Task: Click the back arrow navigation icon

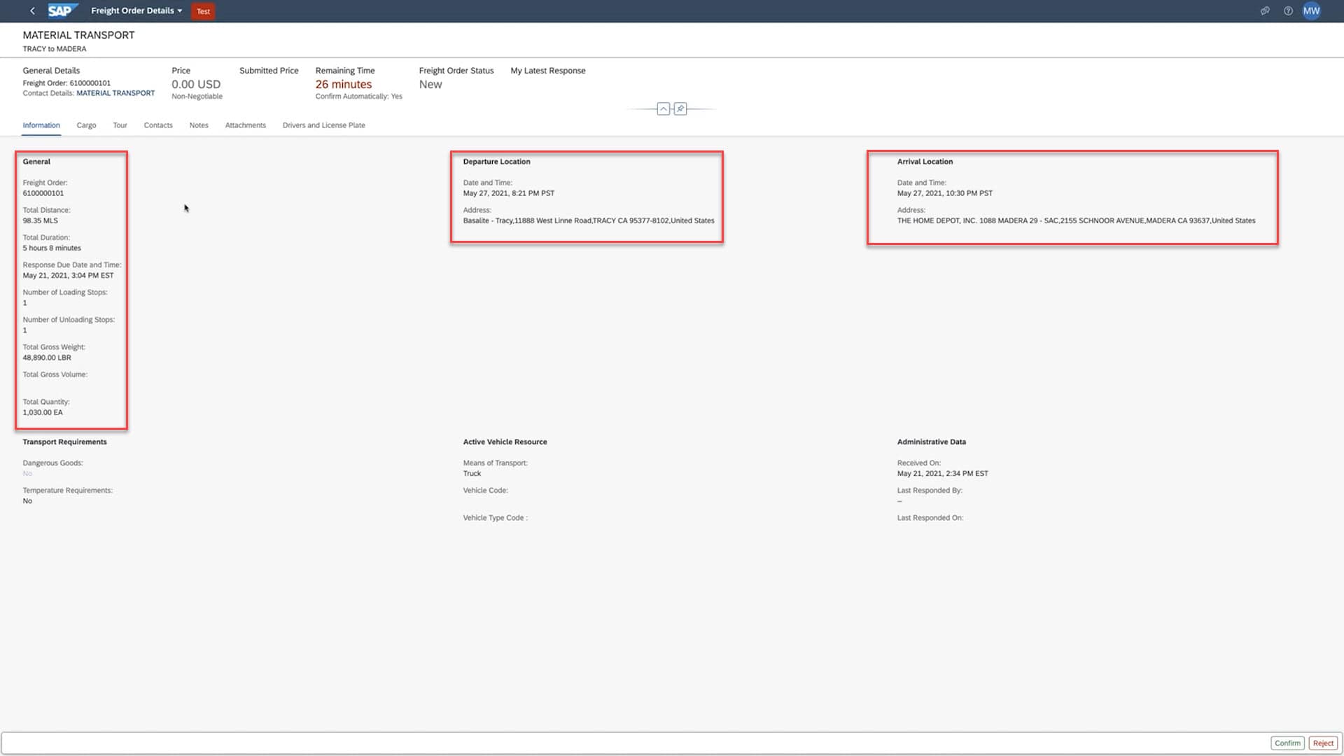Action: pos(32,10)
